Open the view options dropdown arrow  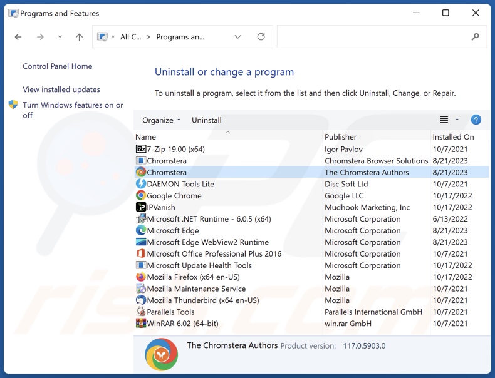457,120
